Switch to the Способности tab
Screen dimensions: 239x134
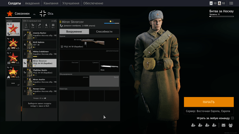point(104,32)
